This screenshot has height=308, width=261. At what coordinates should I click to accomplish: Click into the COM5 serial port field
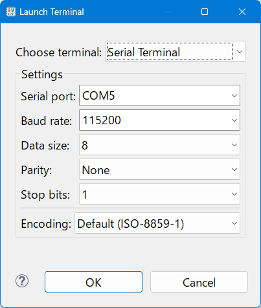click(159, 96)
